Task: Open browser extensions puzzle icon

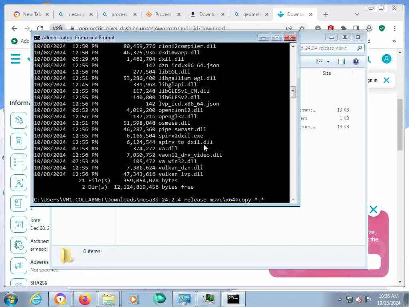Action: coord(343,28)
